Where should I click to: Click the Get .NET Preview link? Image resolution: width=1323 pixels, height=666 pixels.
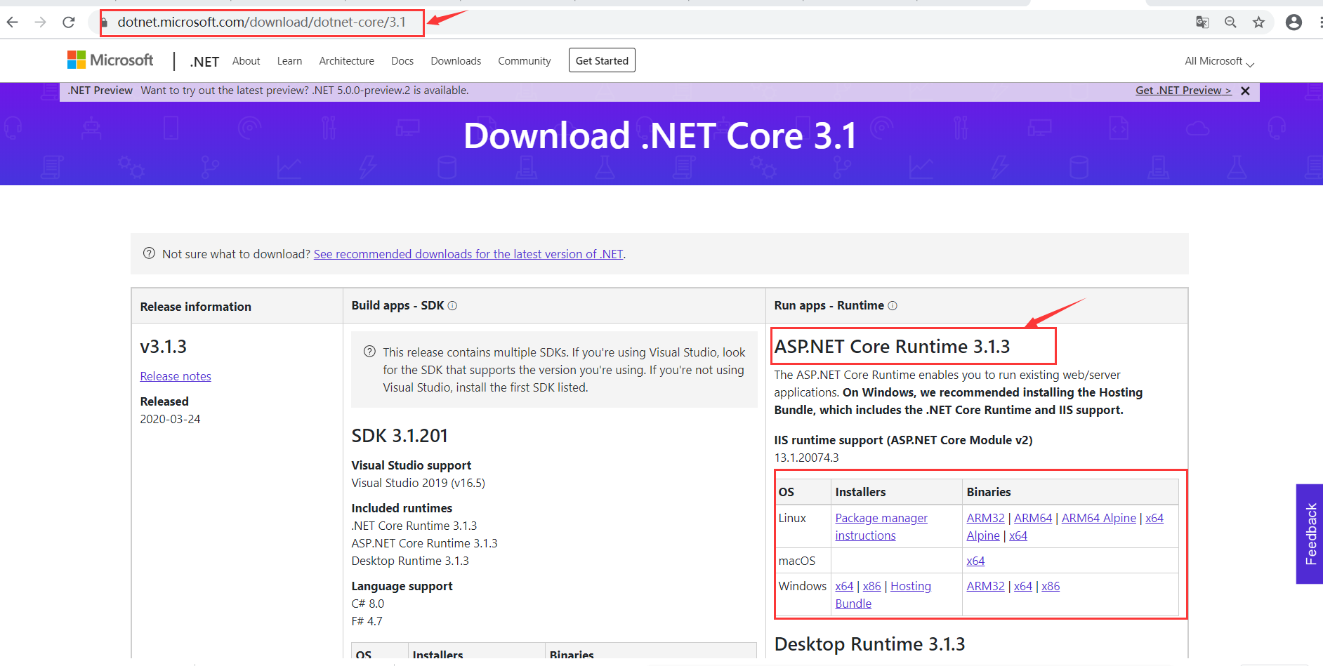1183,90
